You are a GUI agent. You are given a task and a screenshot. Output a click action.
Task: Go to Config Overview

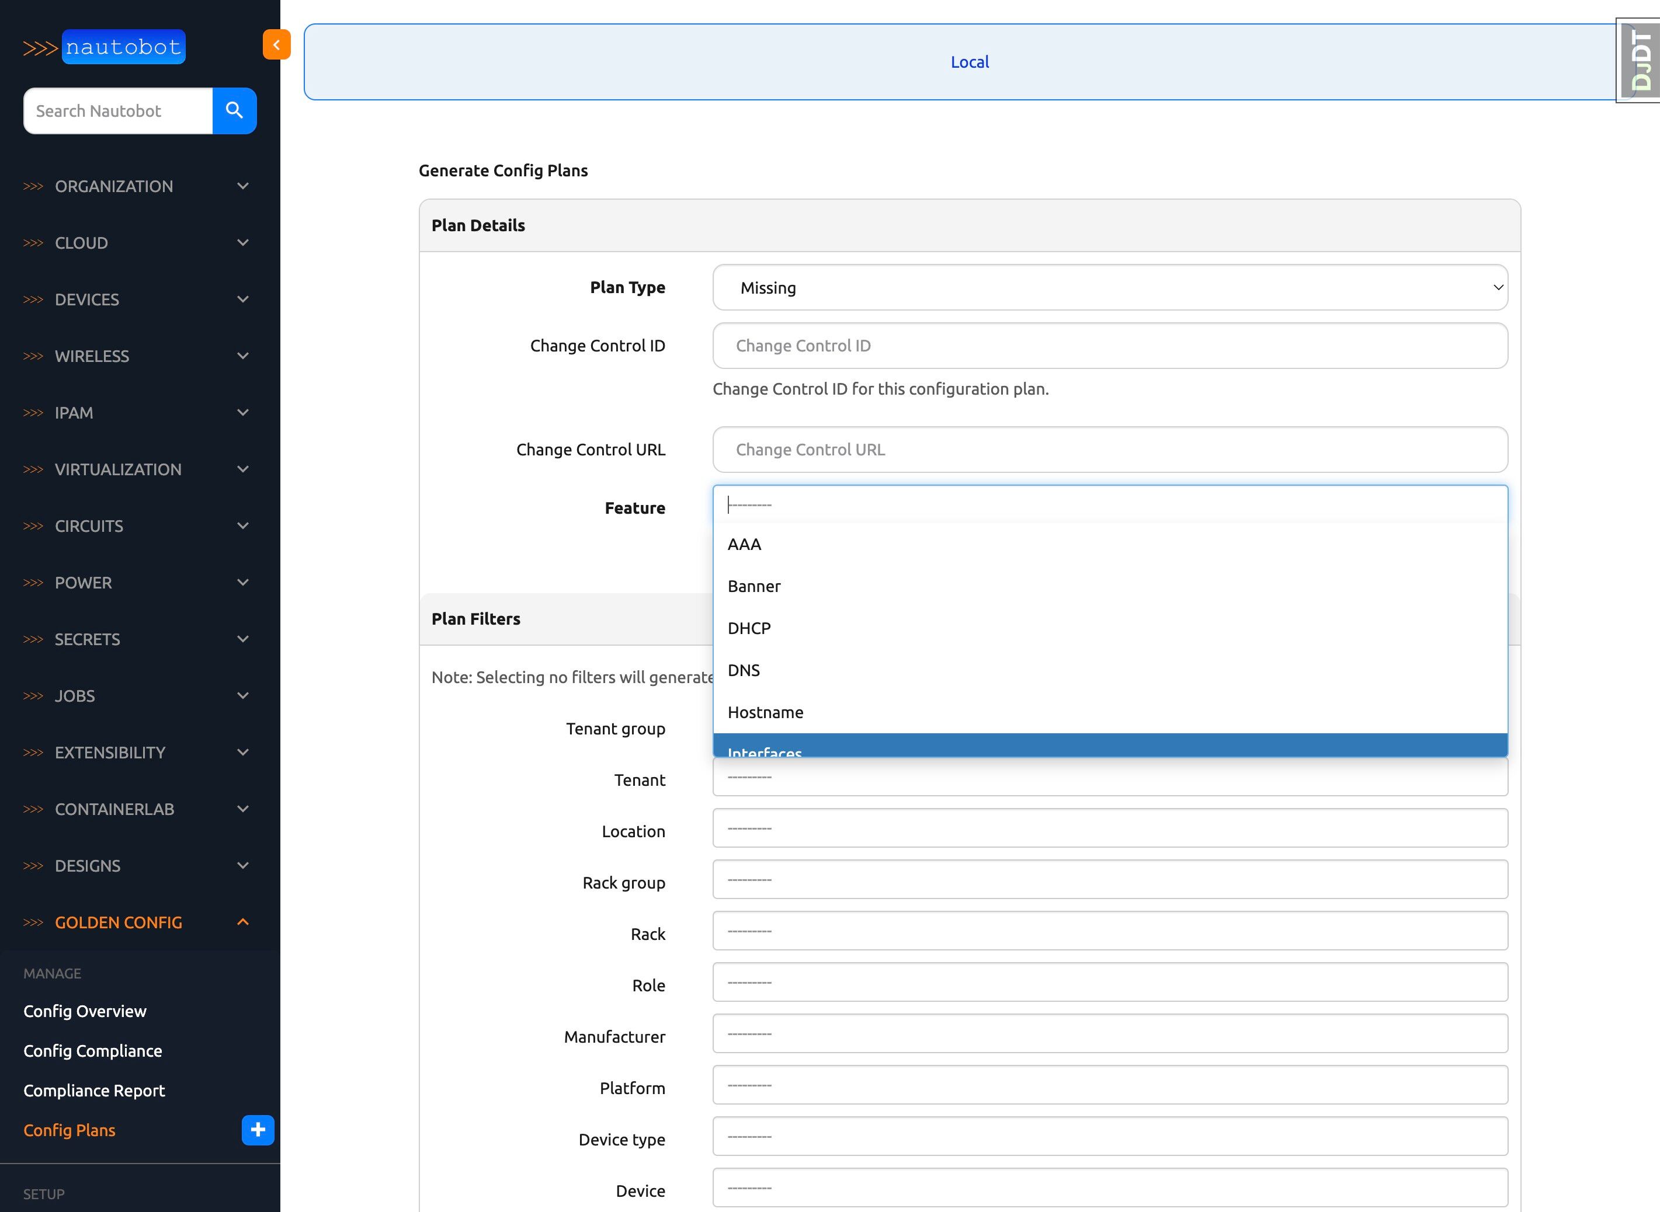(85, 1011)
